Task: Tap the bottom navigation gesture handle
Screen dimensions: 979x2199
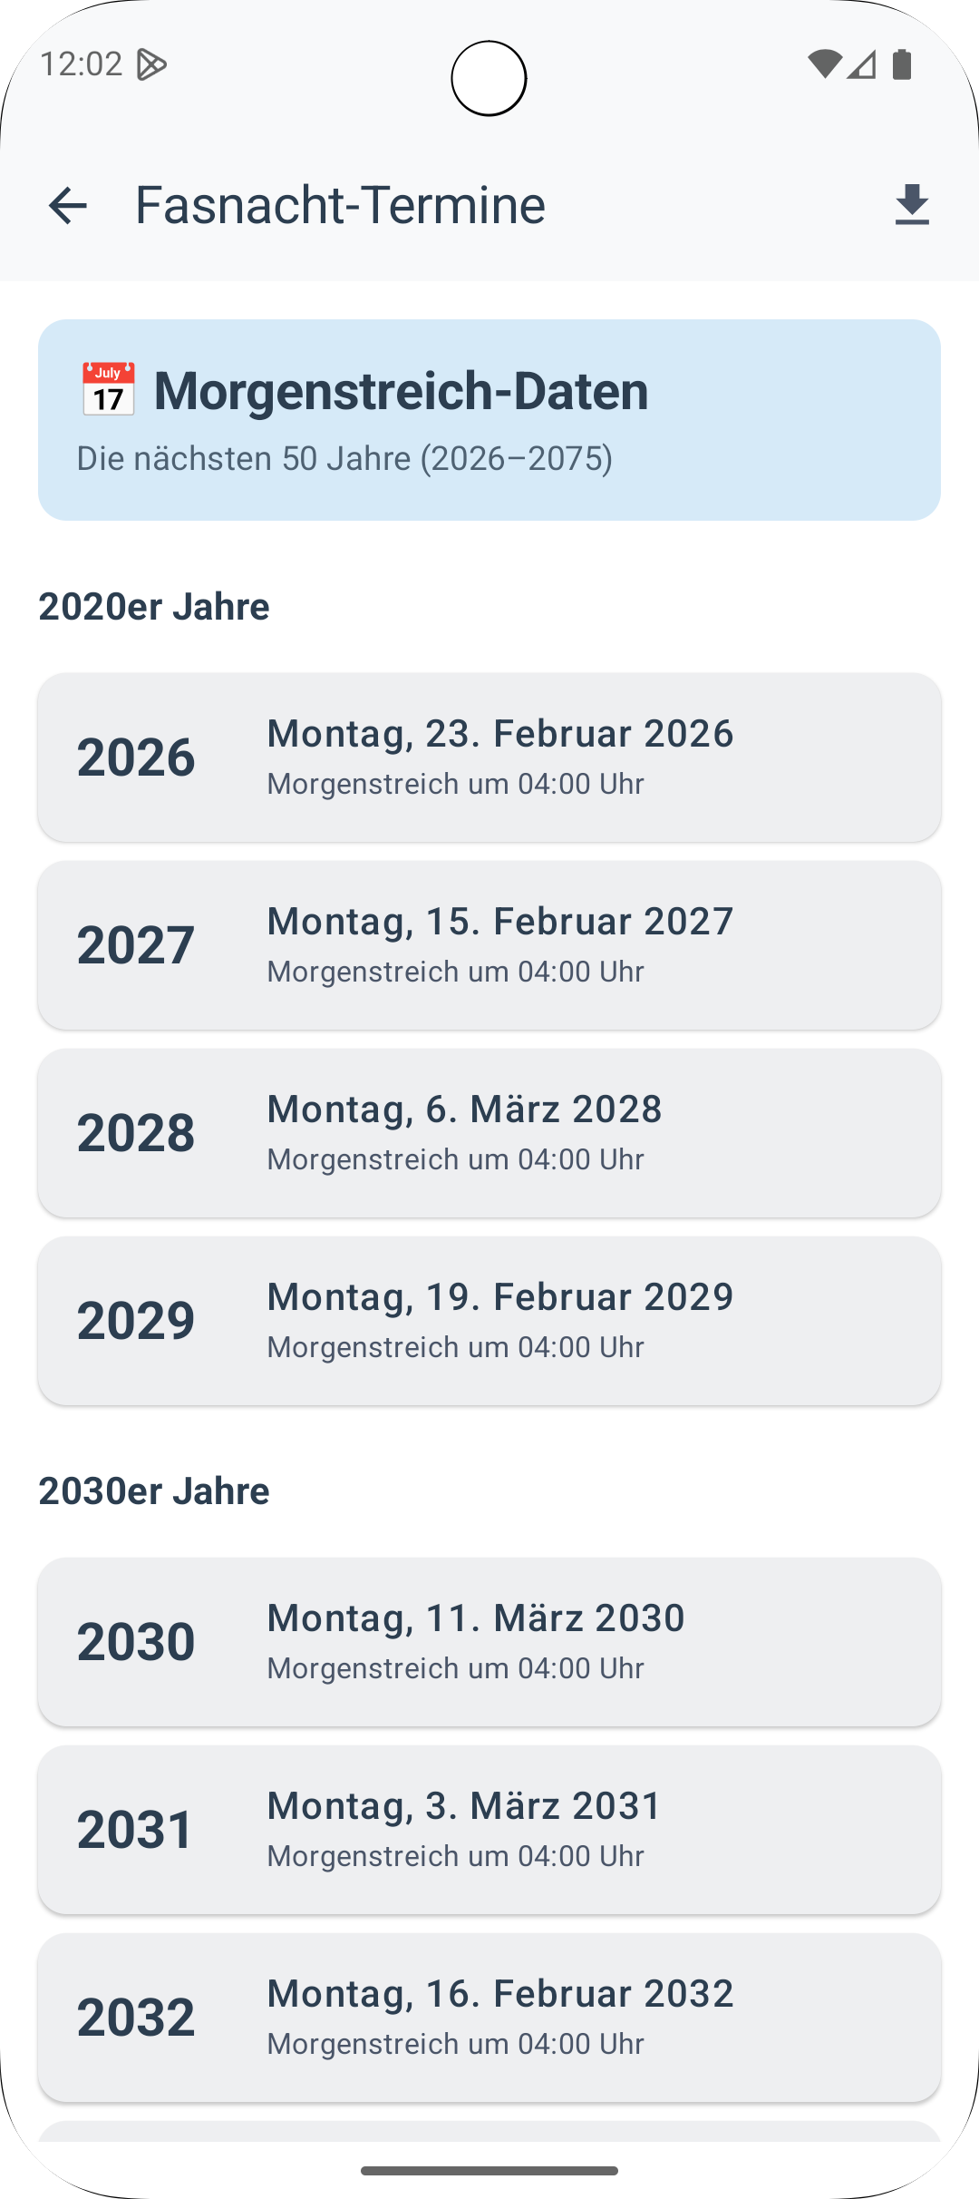Action: point(489,2171)
